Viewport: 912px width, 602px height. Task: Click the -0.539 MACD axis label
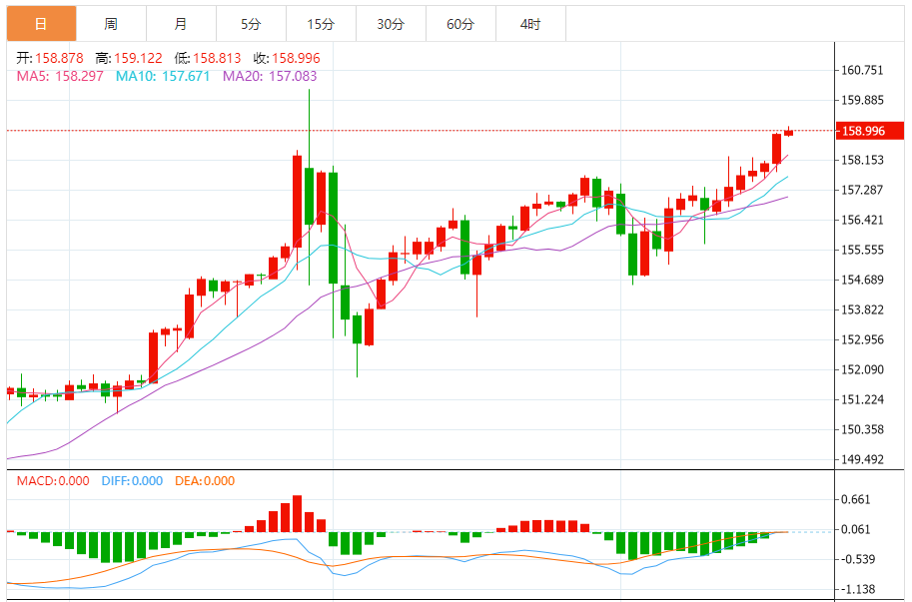tap(858, 560)
